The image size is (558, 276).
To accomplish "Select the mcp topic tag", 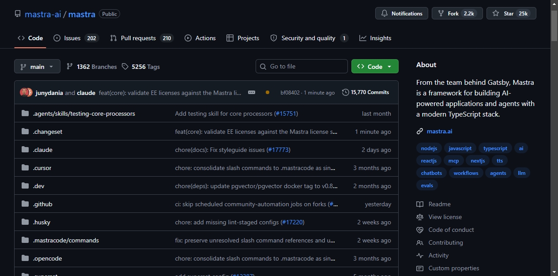I will 454,161.
